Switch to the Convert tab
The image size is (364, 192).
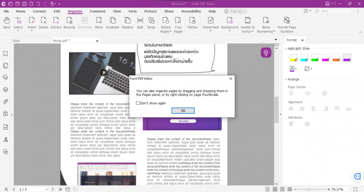(39, 11)
